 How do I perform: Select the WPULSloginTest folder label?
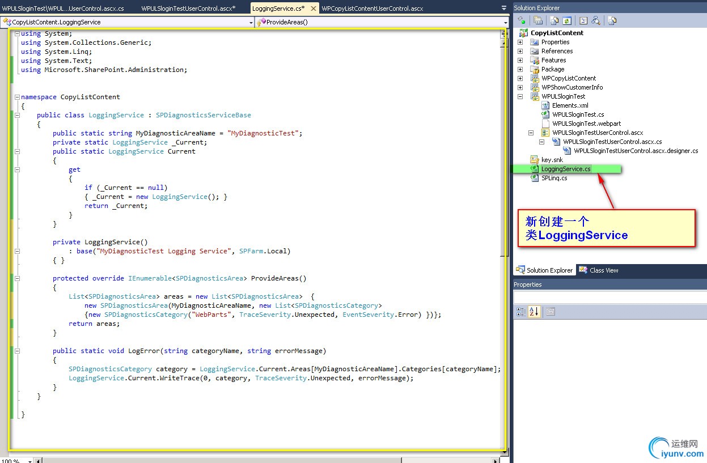coord(564,96)
